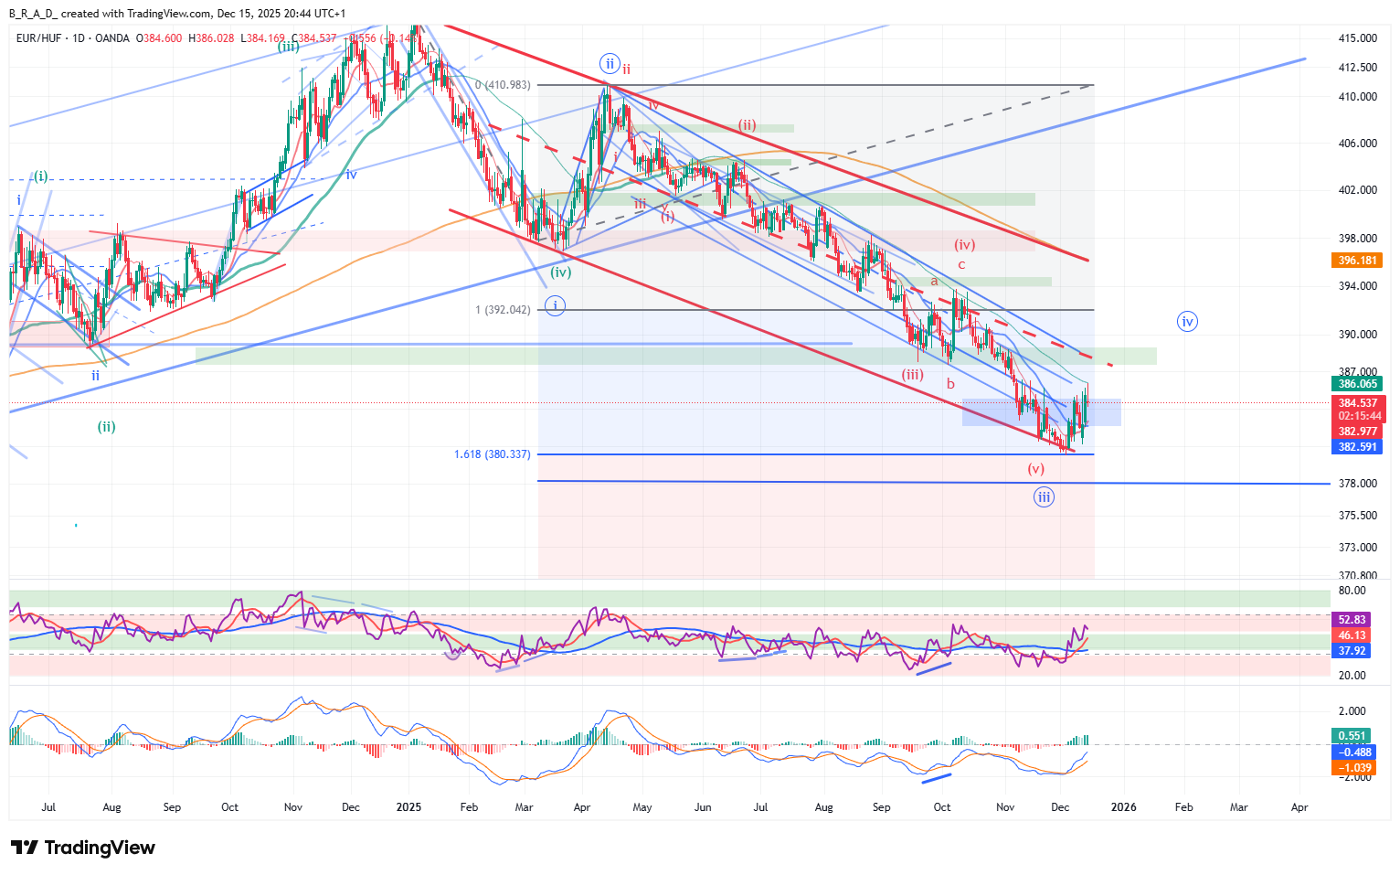Click the 0 (410.983) Fibonacci level label
This screenshot has width=1400, height=875.
pyautogui.click(x=503, y=85)
